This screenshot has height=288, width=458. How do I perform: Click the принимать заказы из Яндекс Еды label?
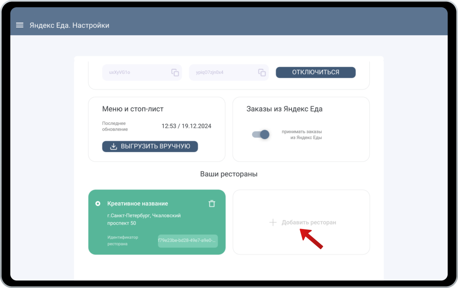coord(302,135)
